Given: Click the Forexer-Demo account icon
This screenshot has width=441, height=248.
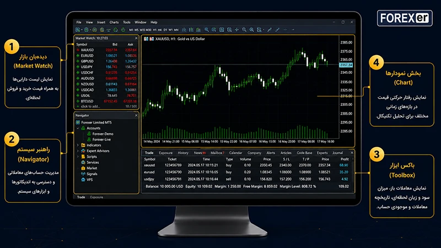Looking at the screenshot, I should (89, 134).
